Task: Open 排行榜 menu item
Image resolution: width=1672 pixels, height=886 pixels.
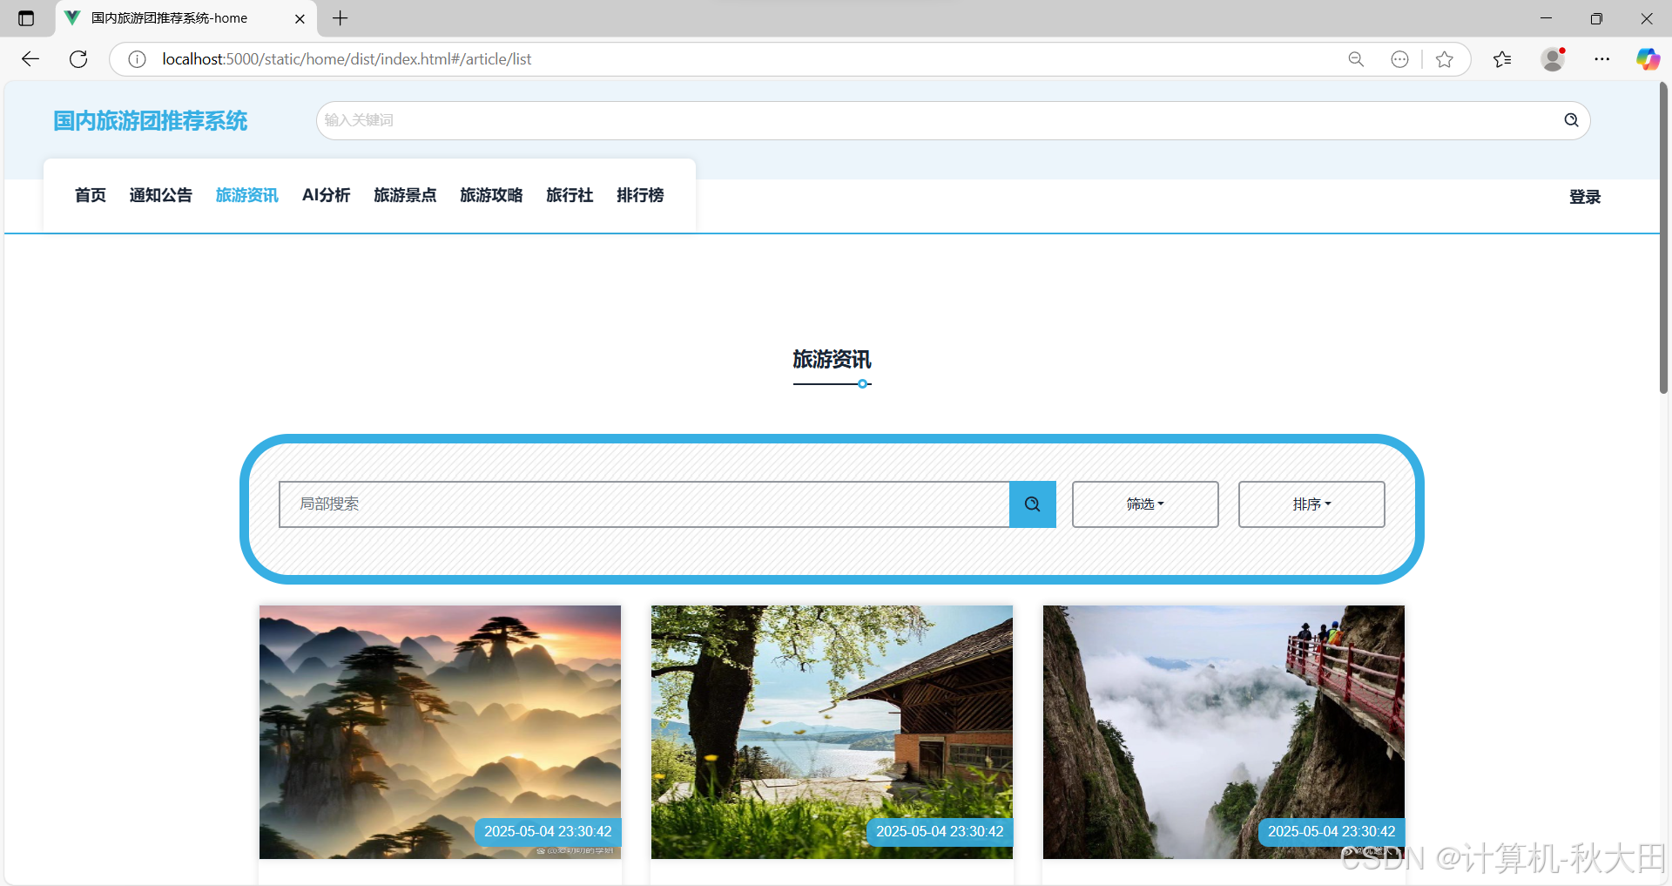Action: (x=640, y=195)
